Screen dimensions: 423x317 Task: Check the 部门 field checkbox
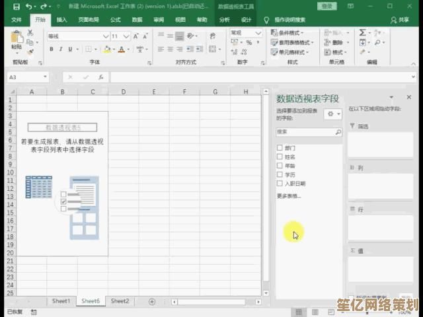click(280, 148)
